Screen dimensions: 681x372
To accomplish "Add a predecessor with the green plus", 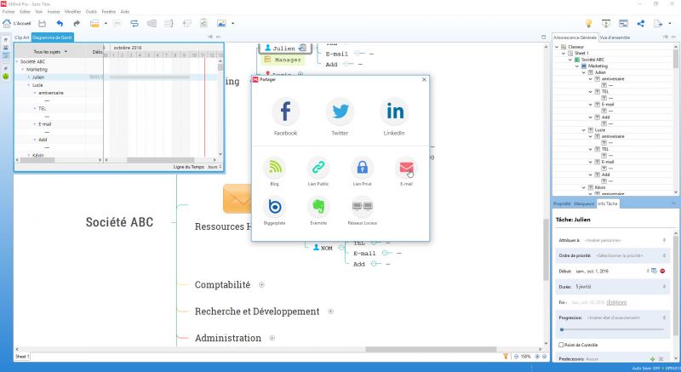I will pos(652,359).
